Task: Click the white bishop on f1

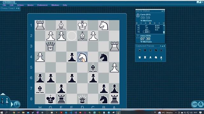Action: (x=61, y=25)
